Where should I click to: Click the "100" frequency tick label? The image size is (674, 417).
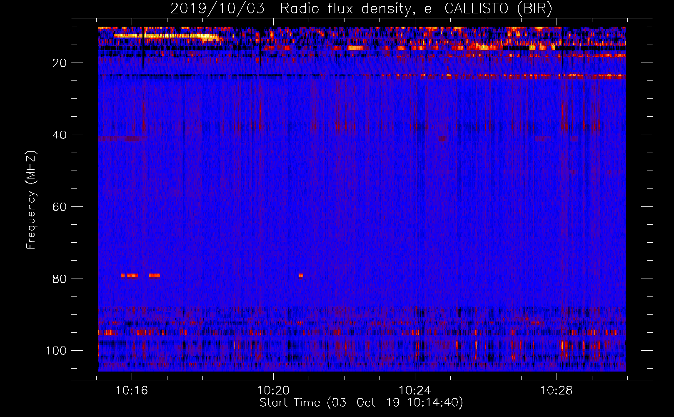point(56,351)
